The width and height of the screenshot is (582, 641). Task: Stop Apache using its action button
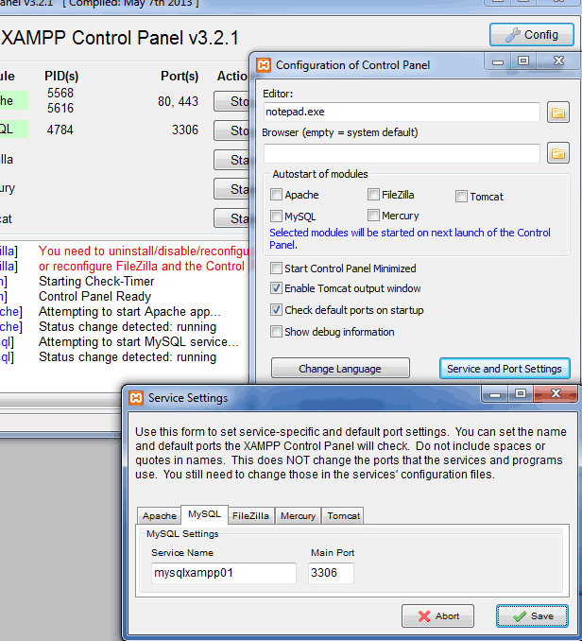231,101
